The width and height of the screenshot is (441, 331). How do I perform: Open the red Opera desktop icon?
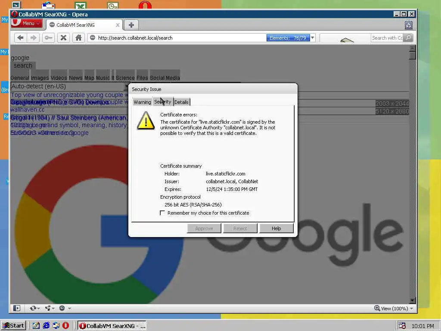145,5
